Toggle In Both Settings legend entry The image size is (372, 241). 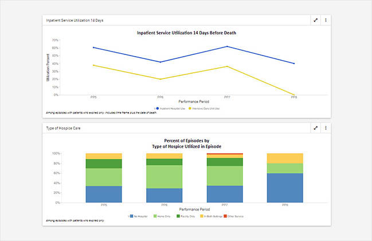coord(210,216)
